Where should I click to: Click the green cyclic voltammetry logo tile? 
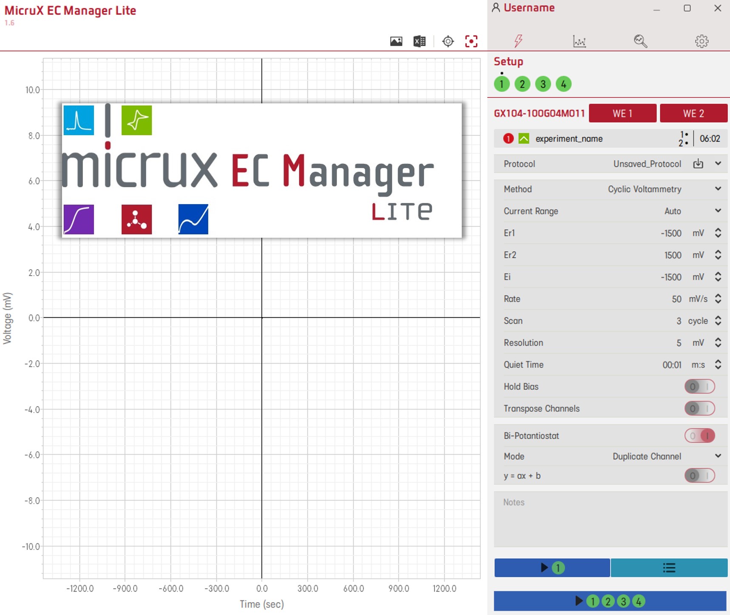(x=136, y=120)
